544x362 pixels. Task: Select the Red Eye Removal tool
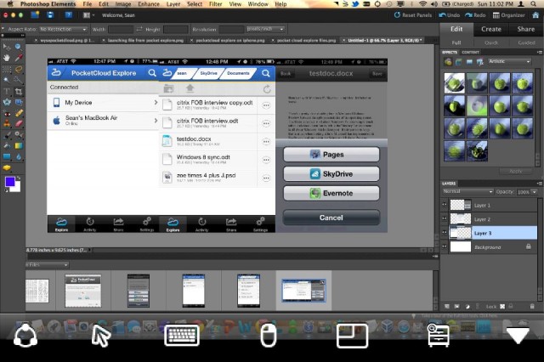[7, 113]
